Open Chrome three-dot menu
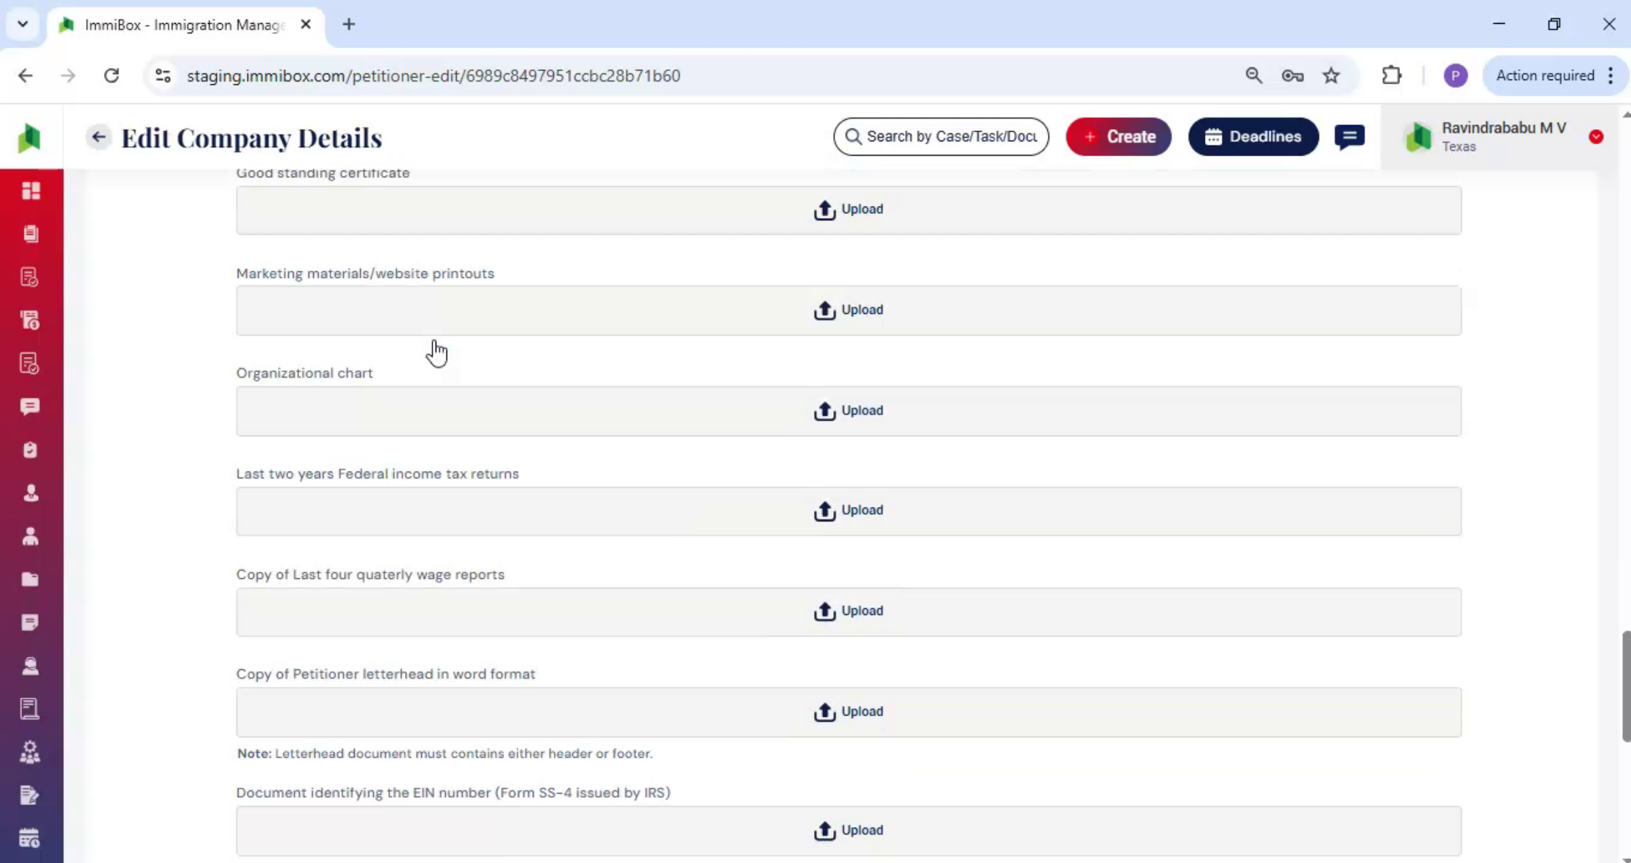This screenshot has height=863, width=1631. pyautogui.click(x=1611, y=75)
